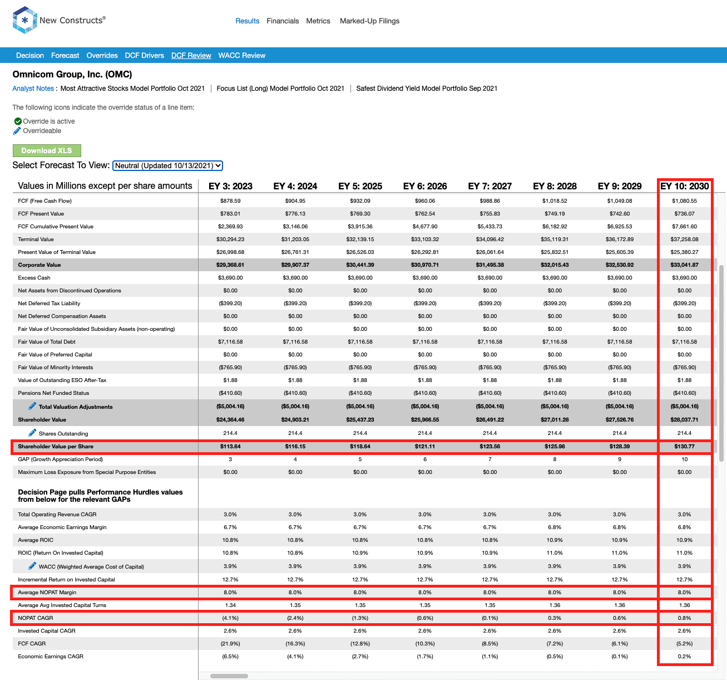This screenshot has width=727, height=680.
Task: Click the green Override is active checkmark icon
Action: (x=18, y=121)
